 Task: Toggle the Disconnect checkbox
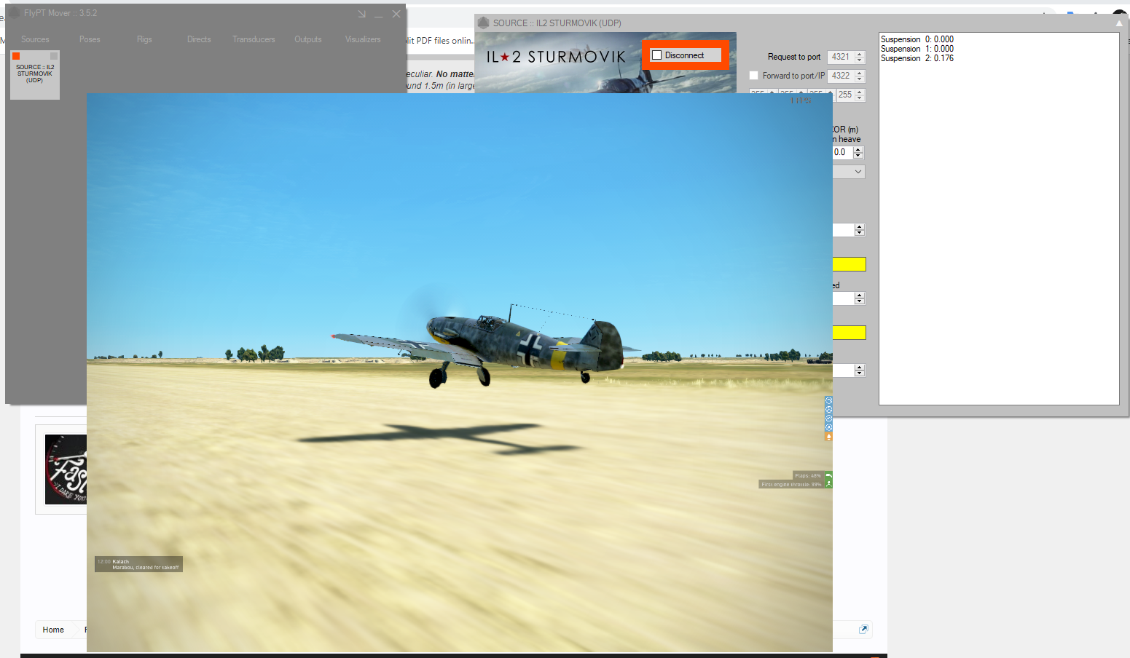(x=656, y=55)
